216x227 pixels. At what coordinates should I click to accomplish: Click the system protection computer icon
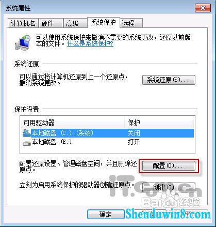(x=23, y=42)
